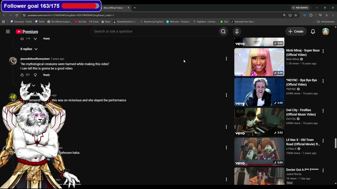
Task: Open YouTube notifications bell
Action: pyautogui.click(x=313, y=31)
